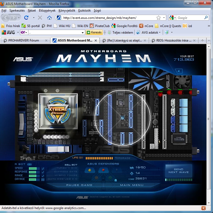Open the Előzmények menu
Screen dimensions: 213x213
[x=47, y=11]
